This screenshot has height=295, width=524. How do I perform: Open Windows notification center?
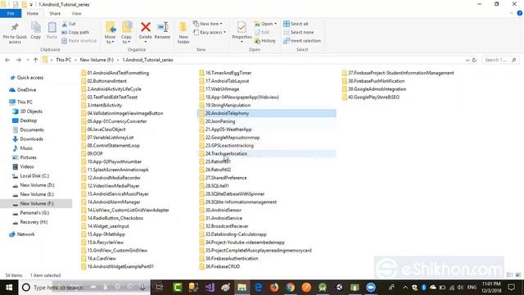(x=511, y=288)
